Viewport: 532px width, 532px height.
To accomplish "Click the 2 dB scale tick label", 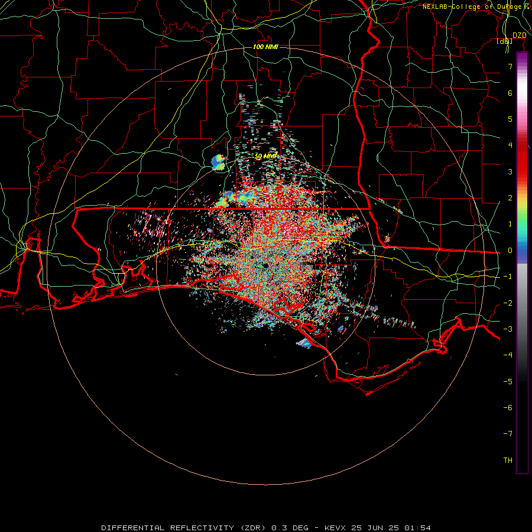I will 510,198.
